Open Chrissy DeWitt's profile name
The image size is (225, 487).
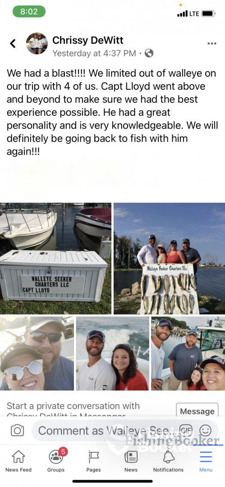coord(88,40)
